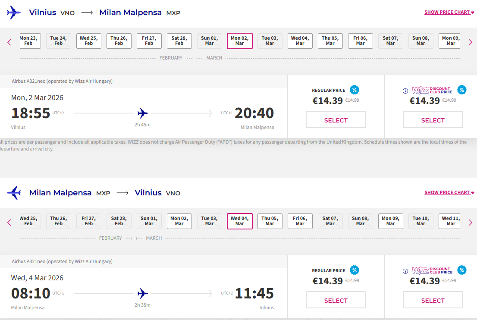This screenshot has width=477, height=320.
Task: Select outbound date Fri 06, Mar
Action: coord(361,41)
